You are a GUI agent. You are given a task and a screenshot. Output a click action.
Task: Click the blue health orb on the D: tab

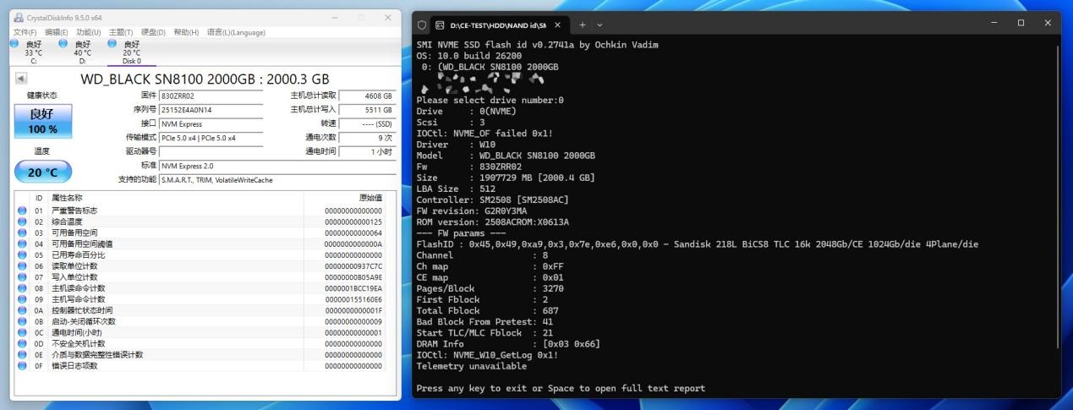[x=63, y=43]
